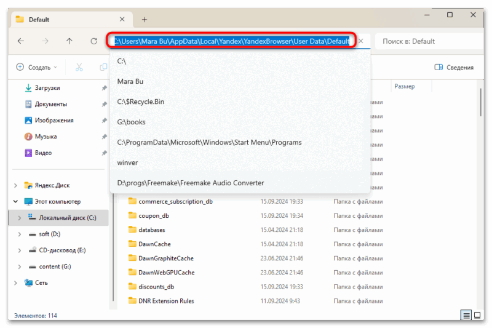Click the folder icon of databases
Viewport: 492px width, 328px height.
pos(132,230)
